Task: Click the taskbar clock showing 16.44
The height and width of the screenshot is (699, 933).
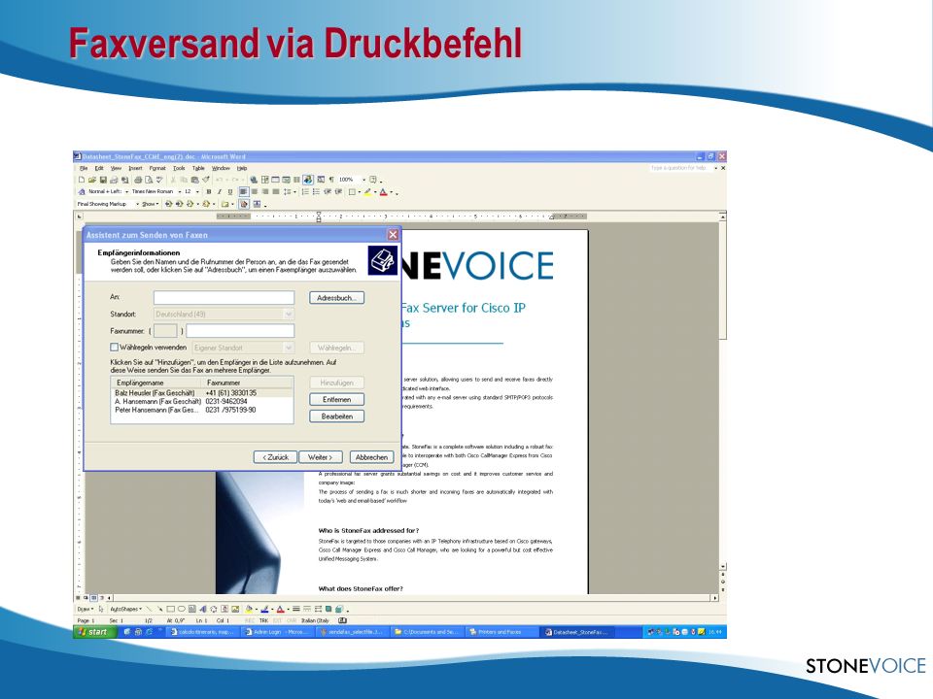Action: (714, 632)
